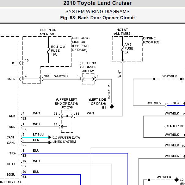This screenshot has width=185, height=185.
Task: Click the 'IN BODY ECU' label
Action: pyautogui.click(x=10, y=182)
